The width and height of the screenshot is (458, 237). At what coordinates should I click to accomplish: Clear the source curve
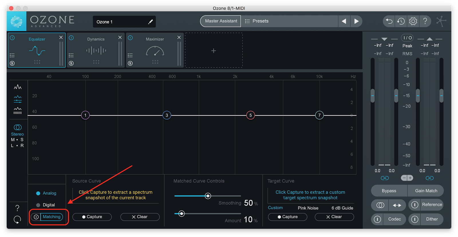pos(140,217)
